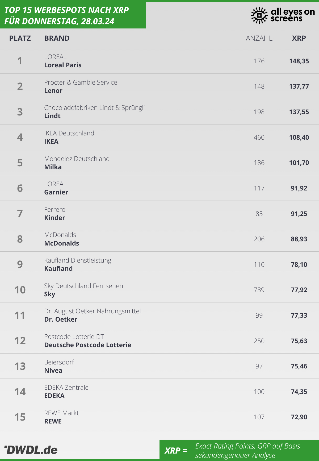The height and width of the screenshot is (461, 319).
Task: Select the Loreal Paris brand row
Action: (x=159, y=61)
